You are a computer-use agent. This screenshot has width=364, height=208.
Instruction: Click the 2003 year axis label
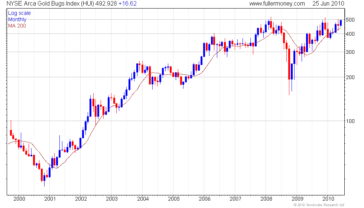point(112,199)
